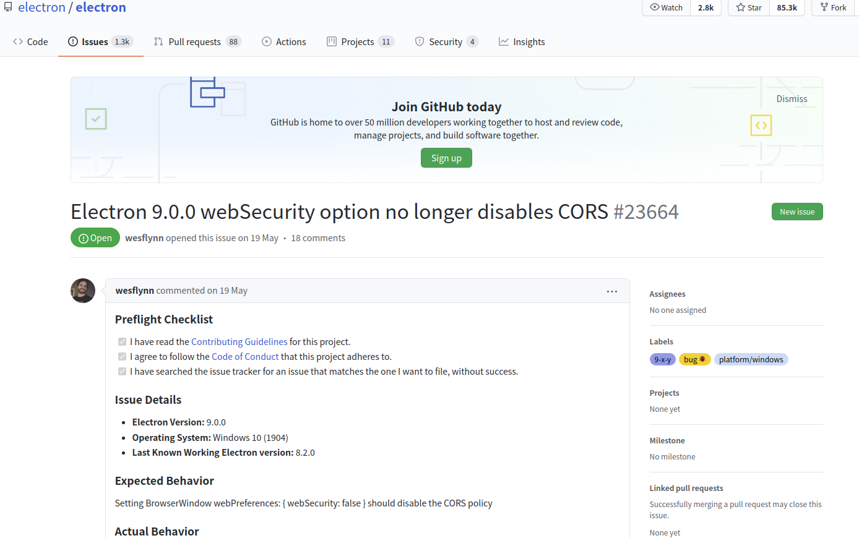Toggle the Code of Conduct checkbox
Image resolution: width=859 pixels, height=538 pixels.
(x=122, y=357)
